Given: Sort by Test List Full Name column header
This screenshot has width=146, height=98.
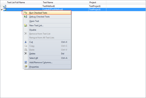Looking at the screenshot, I should [x=24, y=2].
